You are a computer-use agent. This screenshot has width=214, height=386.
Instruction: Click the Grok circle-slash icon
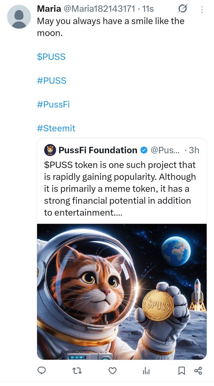tap(183, 9)
